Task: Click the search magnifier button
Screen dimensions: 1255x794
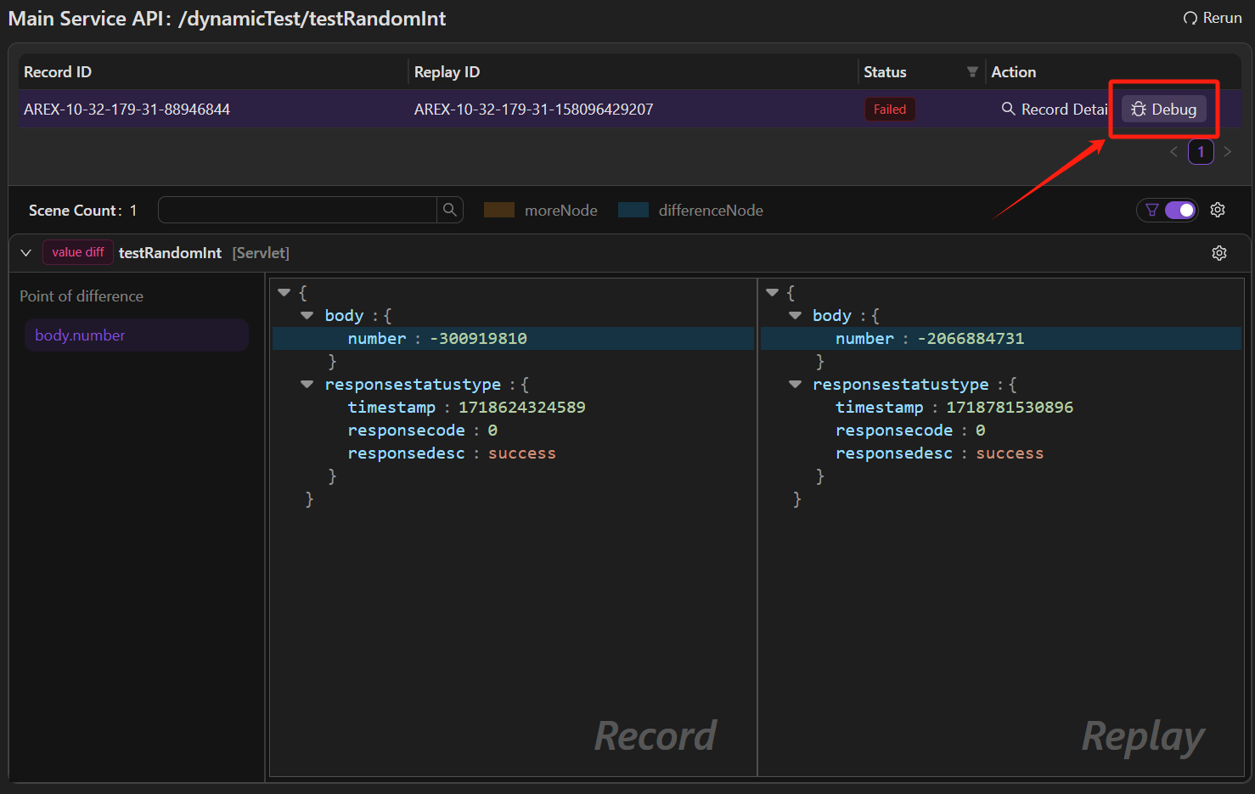Action: [450, 210]
